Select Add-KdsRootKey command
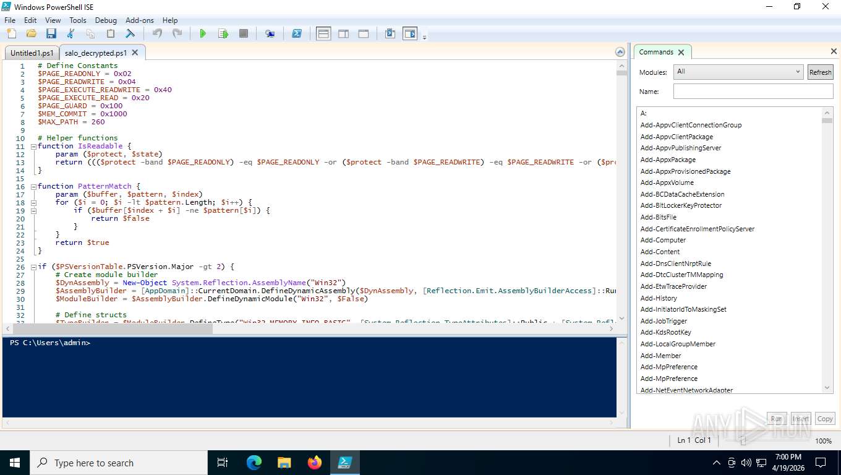 pos(665,332)
